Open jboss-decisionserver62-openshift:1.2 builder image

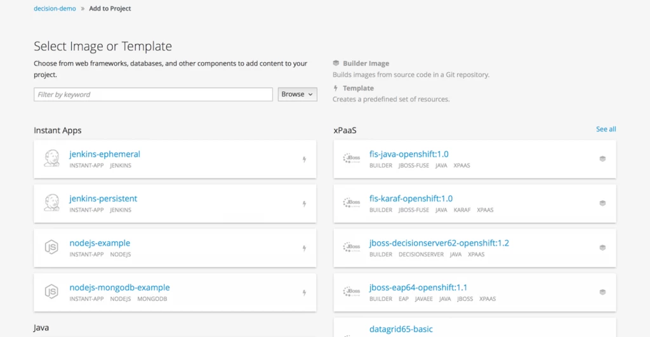pos(439,242)
